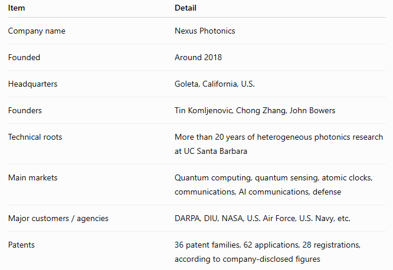Click the "36 patent families" text line

pos(267,245)
